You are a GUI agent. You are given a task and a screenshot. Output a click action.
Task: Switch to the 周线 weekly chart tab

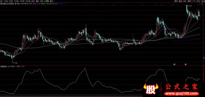37,1
